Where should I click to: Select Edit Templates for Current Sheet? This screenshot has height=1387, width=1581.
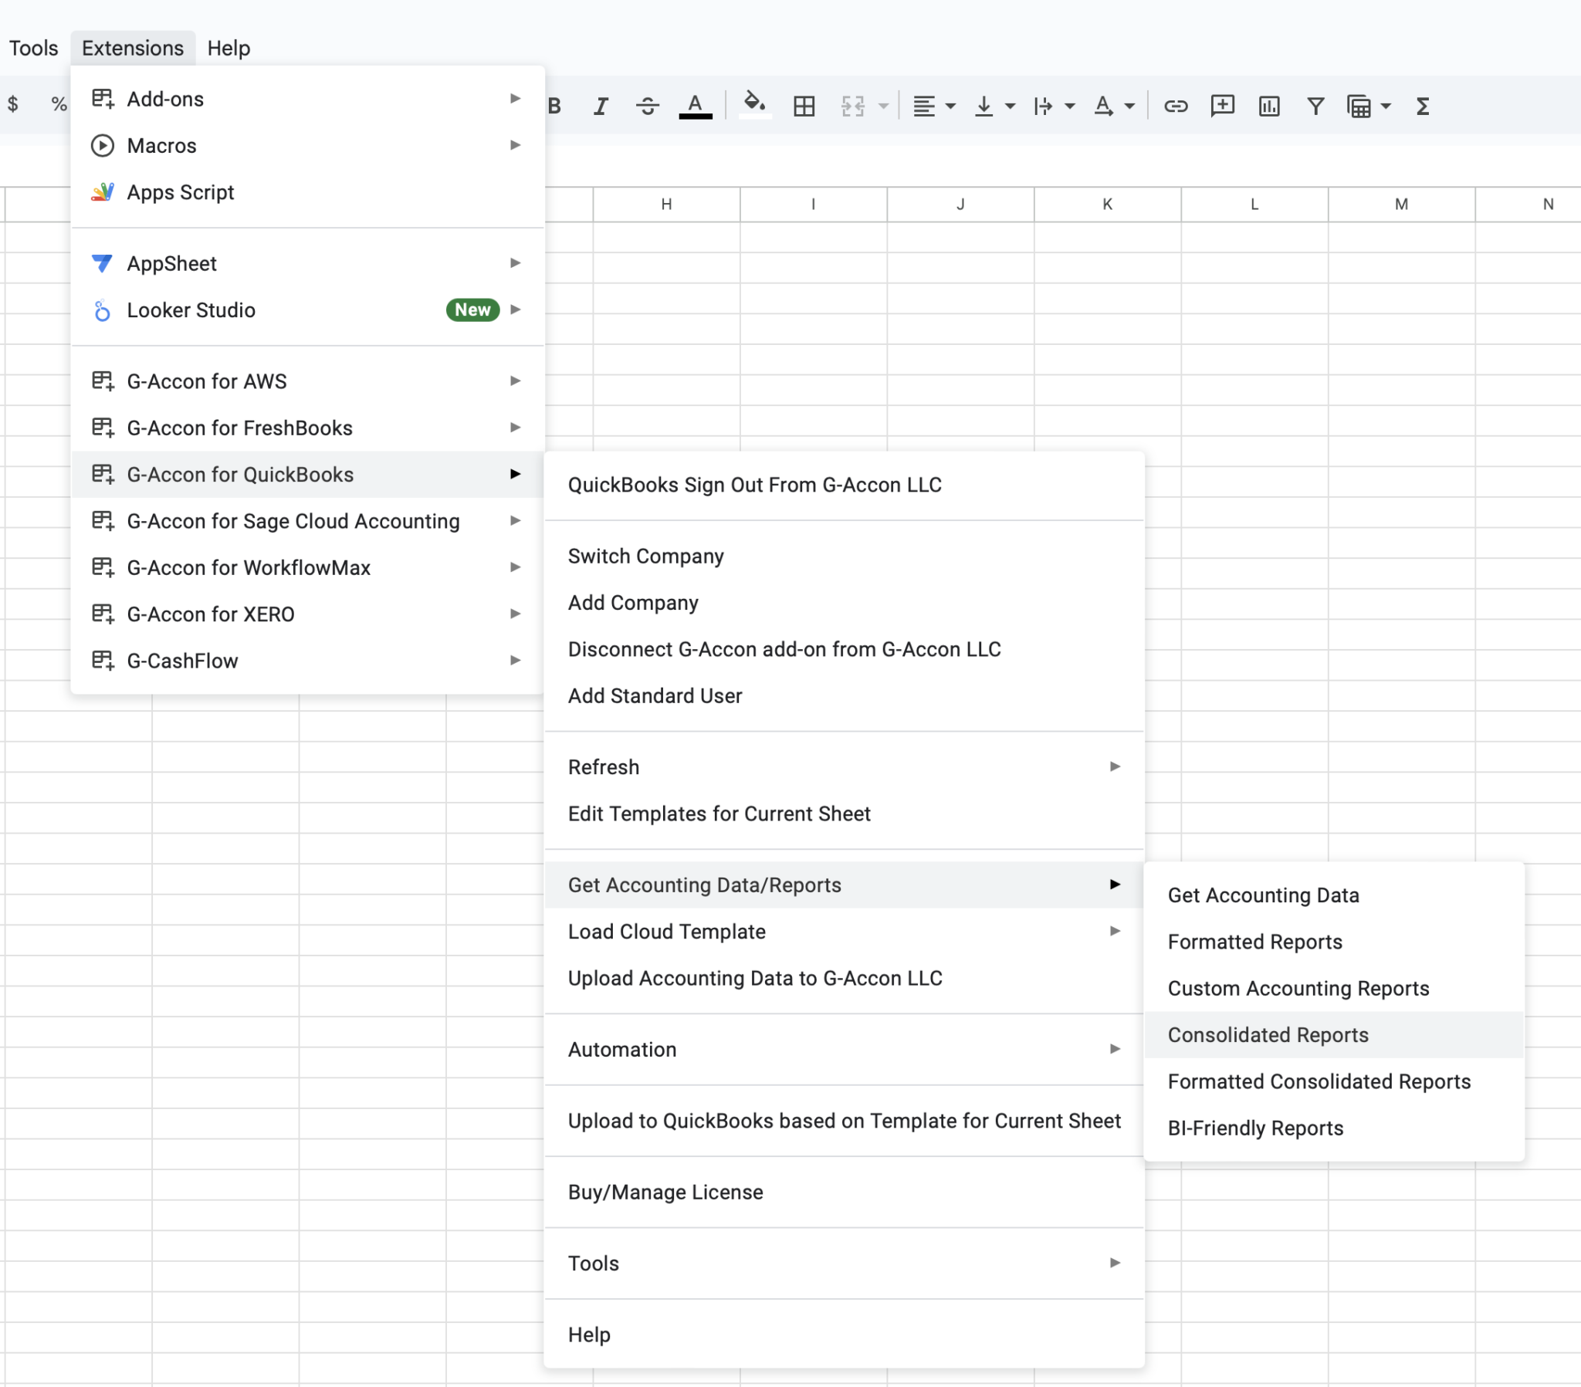tap(844, 814)
